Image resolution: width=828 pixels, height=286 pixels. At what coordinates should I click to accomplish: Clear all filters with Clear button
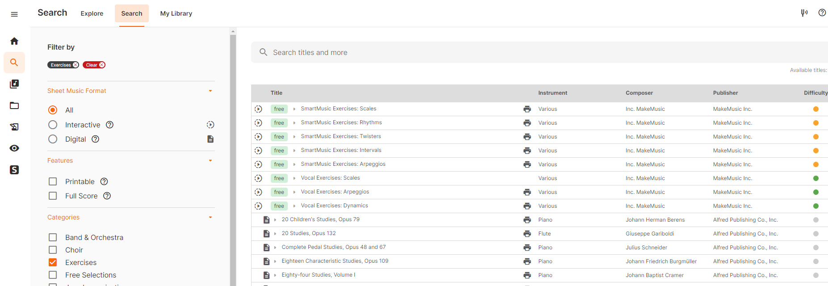point(94,65)
